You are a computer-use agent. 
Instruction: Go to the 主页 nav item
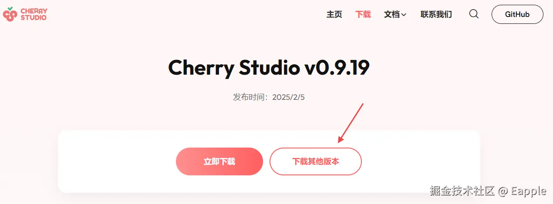(x=334, y=14)
